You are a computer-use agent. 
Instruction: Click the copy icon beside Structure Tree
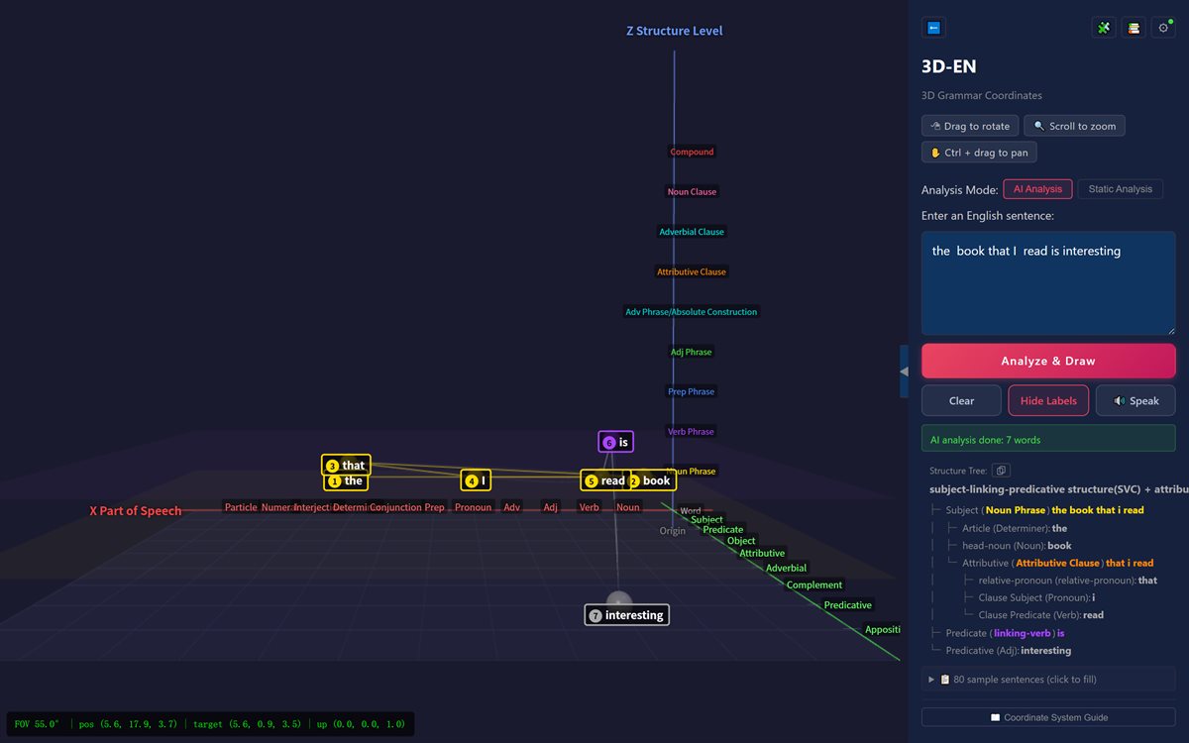point(1001,471)
